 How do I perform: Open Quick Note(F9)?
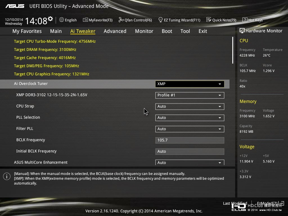[x=221, y=20]
